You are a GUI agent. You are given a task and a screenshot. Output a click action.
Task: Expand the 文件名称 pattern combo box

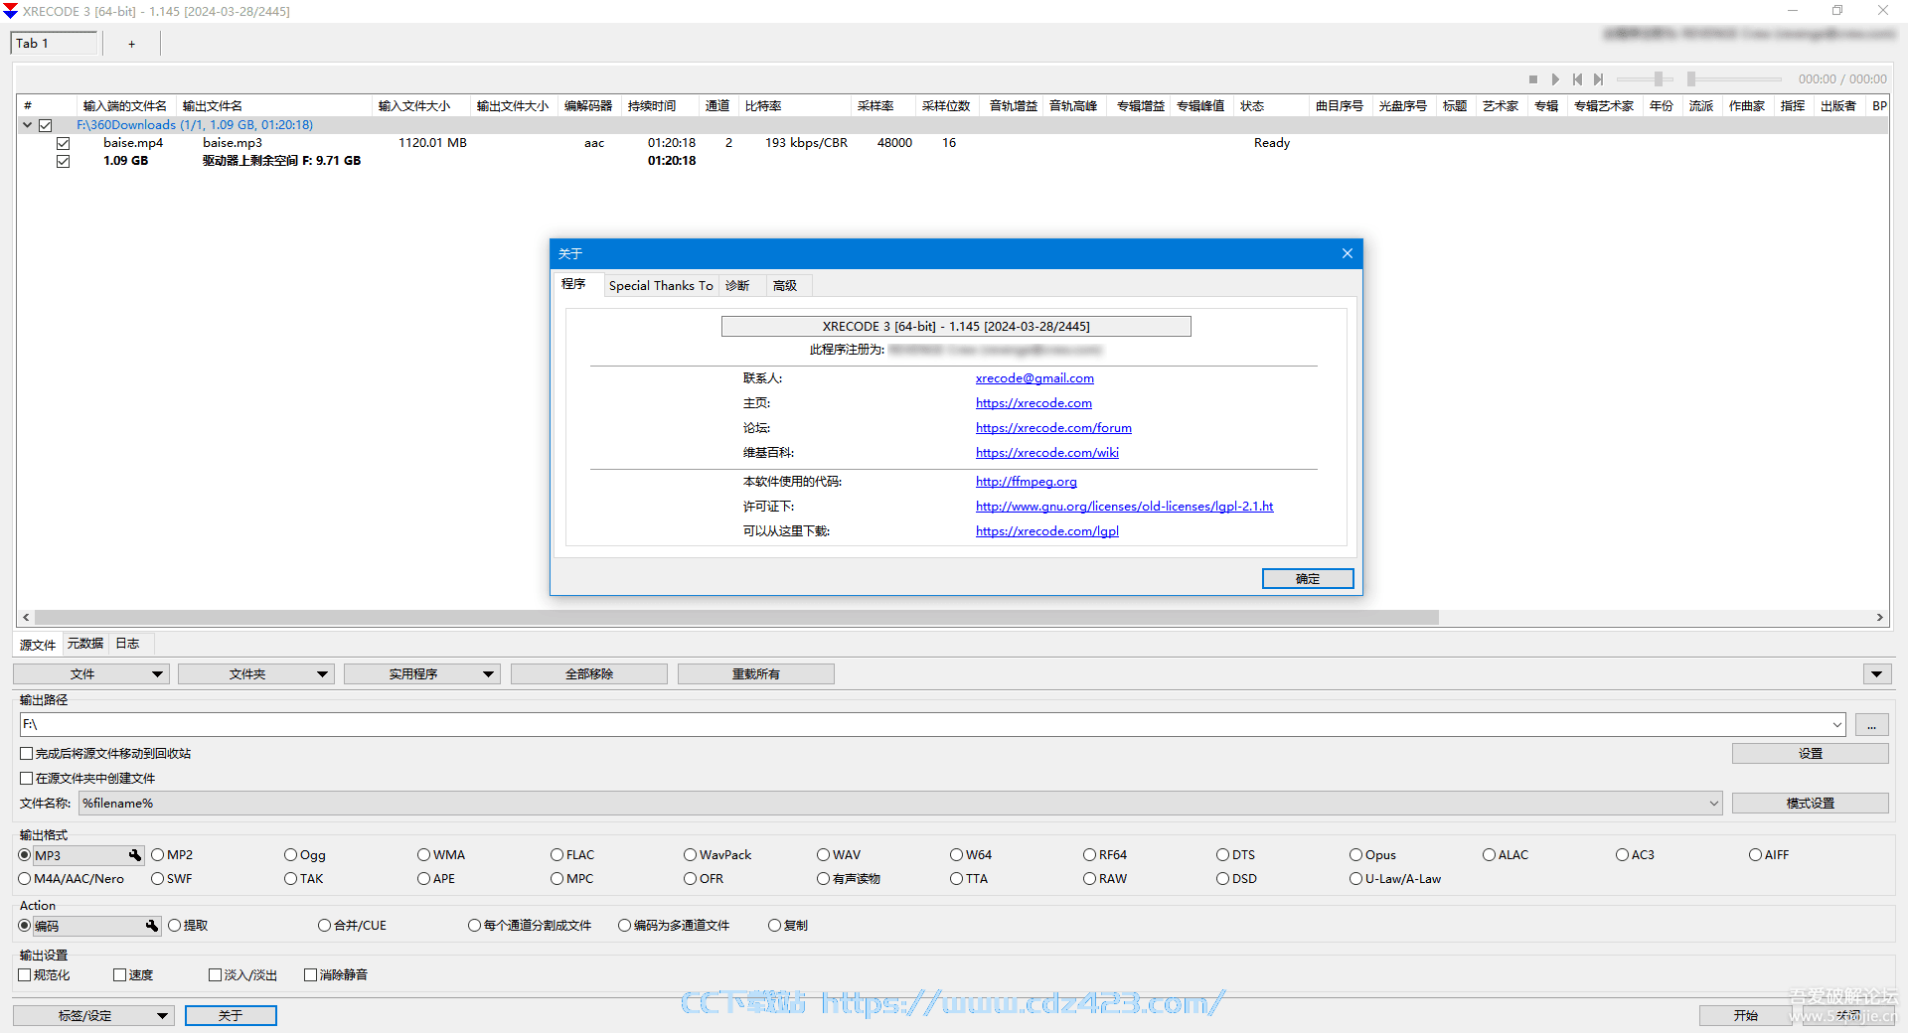(1714, 804)
